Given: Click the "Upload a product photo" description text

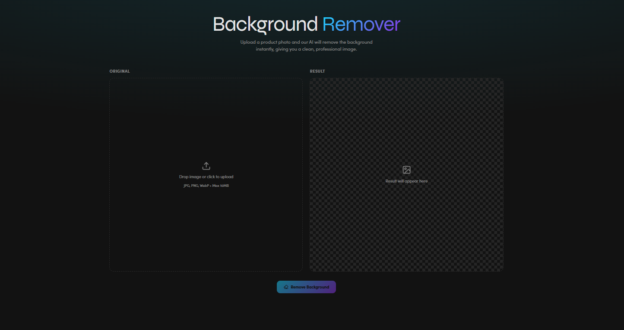Looking at the screenshot, I should (306, 46).
